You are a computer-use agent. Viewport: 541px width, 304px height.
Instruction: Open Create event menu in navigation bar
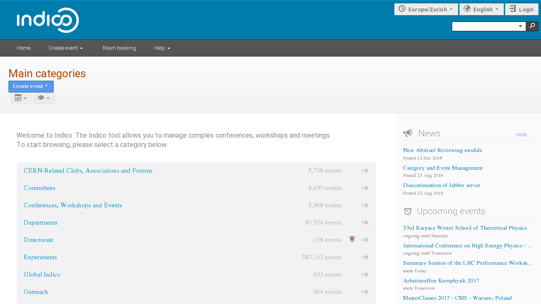(x=66, y=48)
